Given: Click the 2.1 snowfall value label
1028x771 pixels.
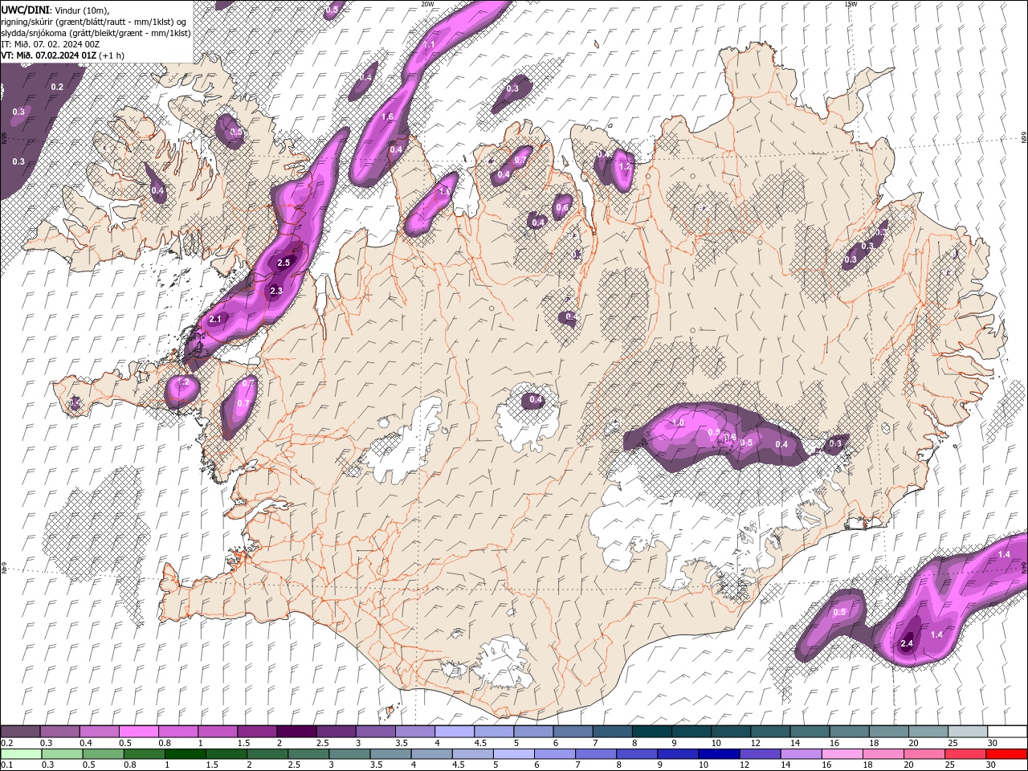Looking at the screenshot, I should (215, 319).
